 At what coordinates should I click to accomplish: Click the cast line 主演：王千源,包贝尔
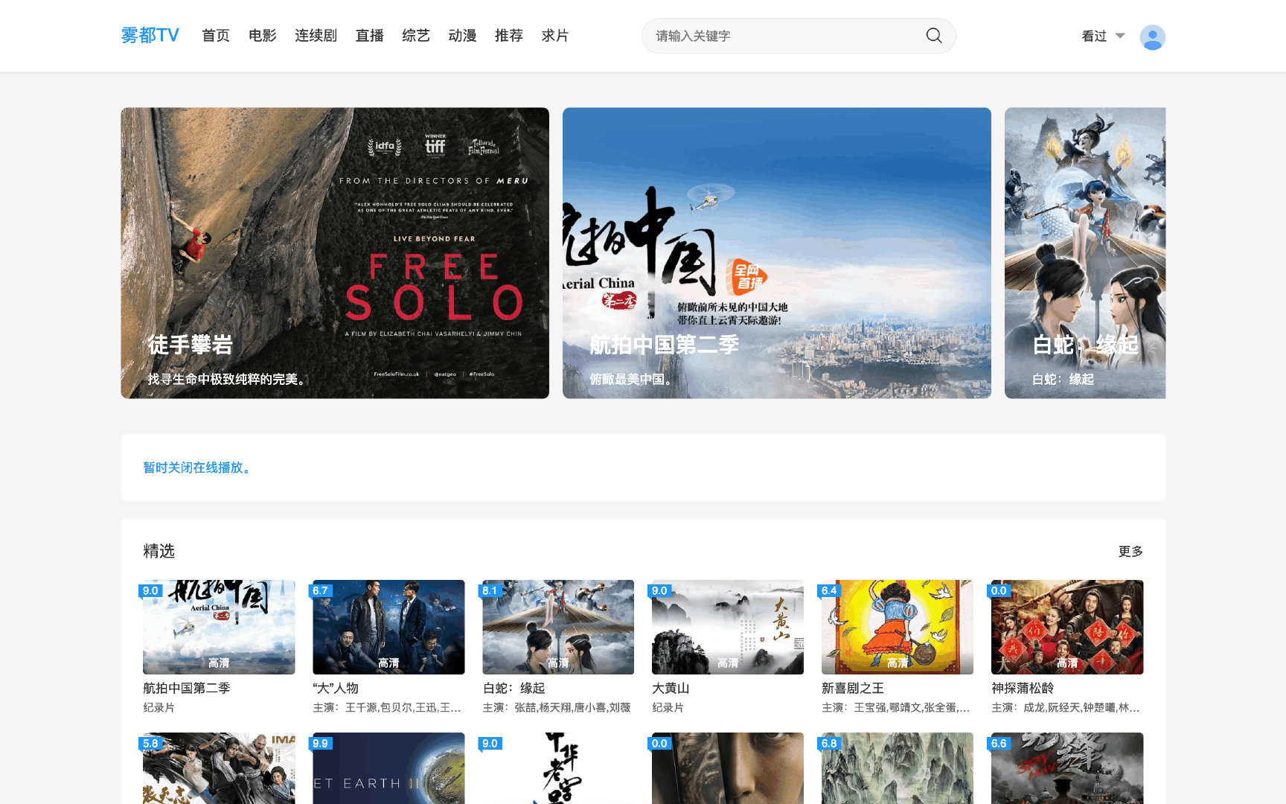(x=387, y=708)
